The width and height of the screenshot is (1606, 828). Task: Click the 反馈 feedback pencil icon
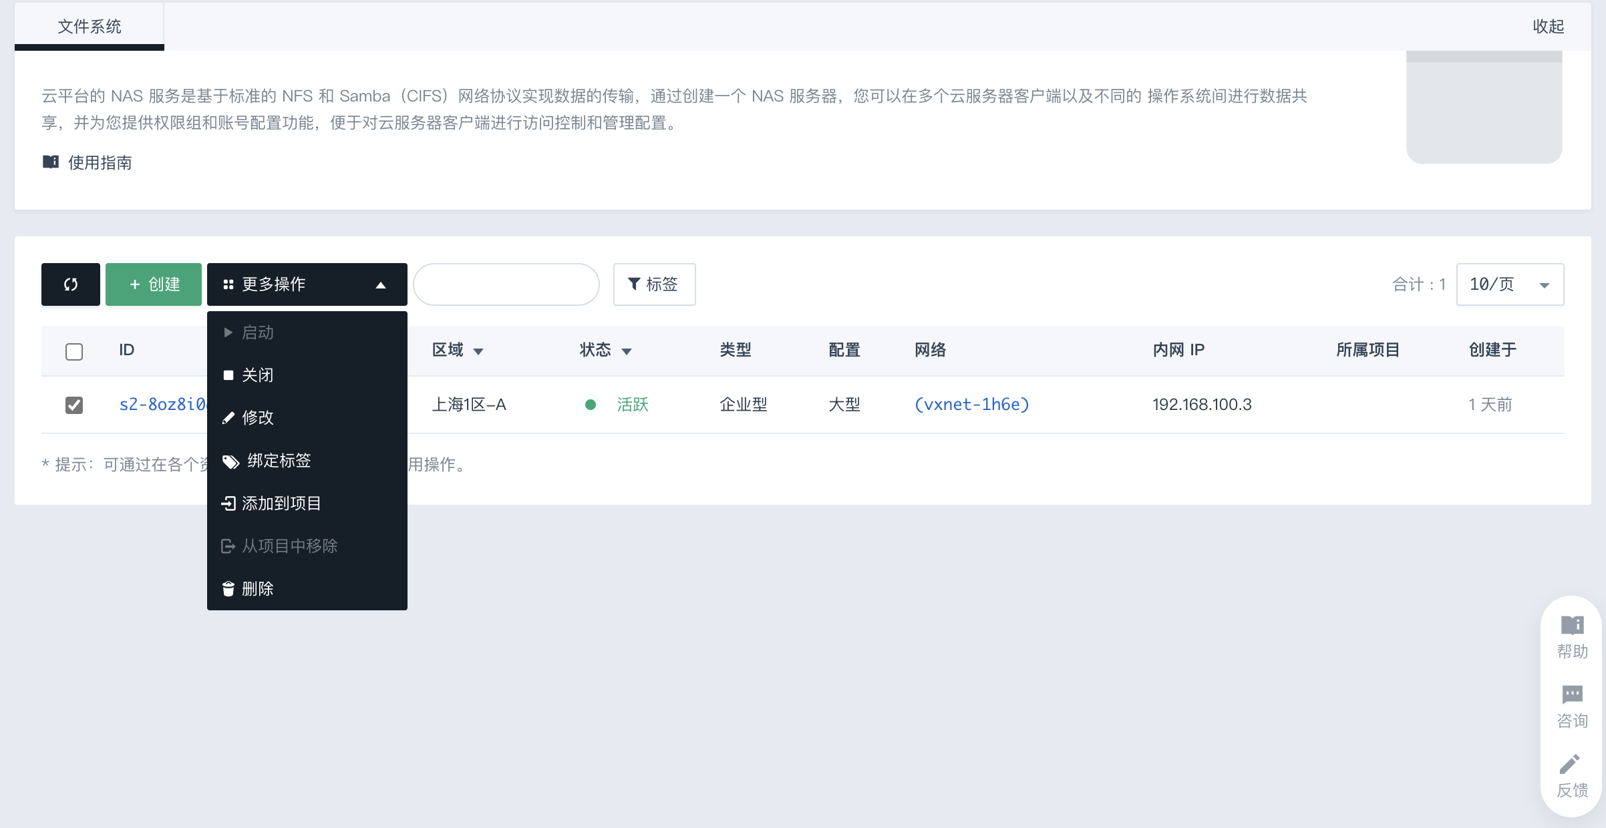(x=1571, y=765)
